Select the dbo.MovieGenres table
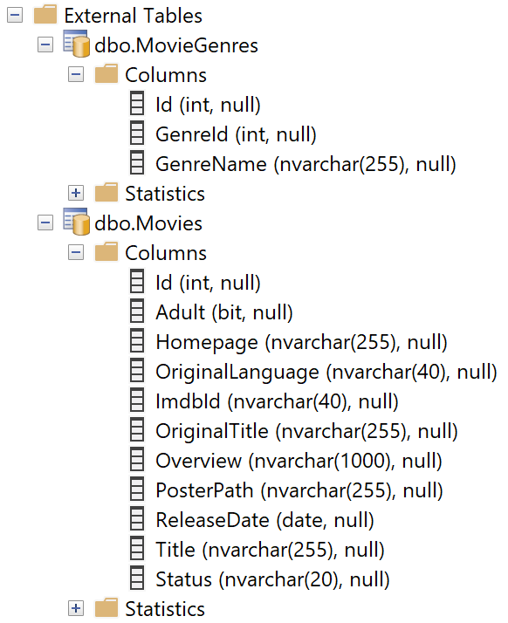The image size is (508, 623). 176,45
